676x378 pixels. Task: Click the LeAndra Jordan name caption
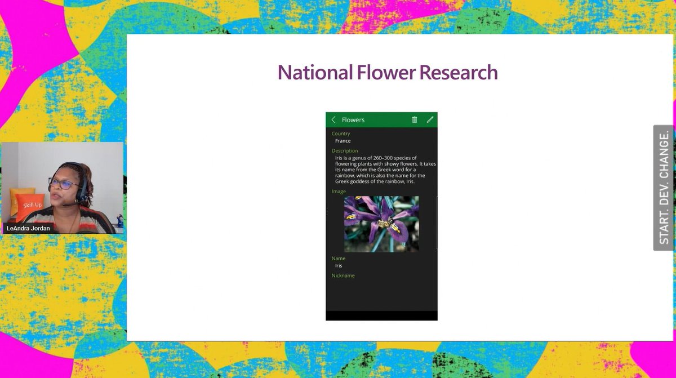[28, 228]
